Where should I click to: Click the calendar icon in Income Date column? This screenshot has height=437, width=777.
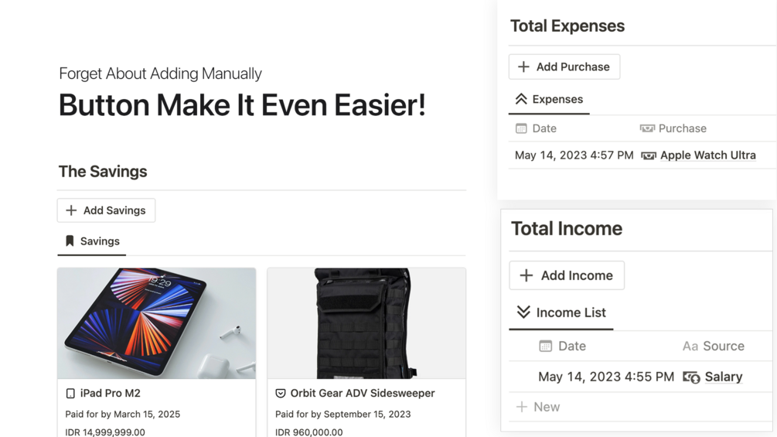point(546,347)
